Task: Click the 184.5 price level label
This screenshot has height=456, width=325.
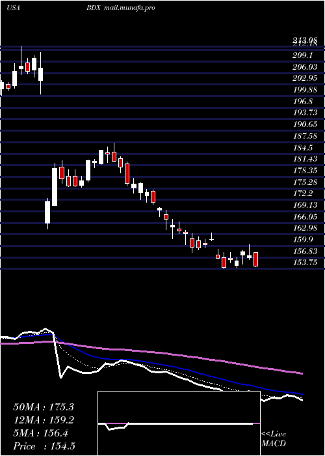Action: [x=303, y=147]
